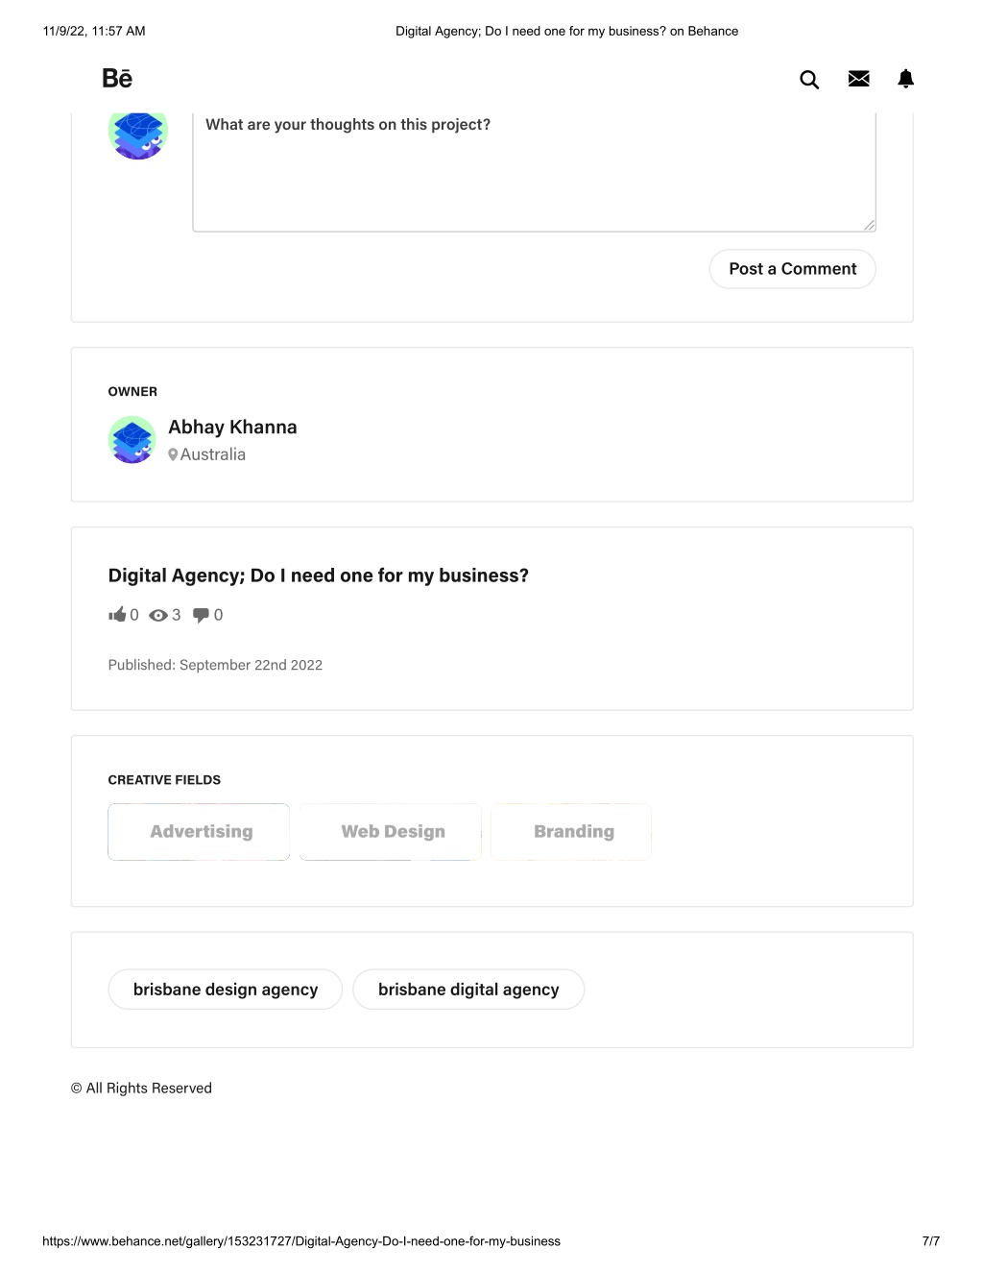Select the Branding creative field
Screen dimensions: 983x1273
(571, 832)
